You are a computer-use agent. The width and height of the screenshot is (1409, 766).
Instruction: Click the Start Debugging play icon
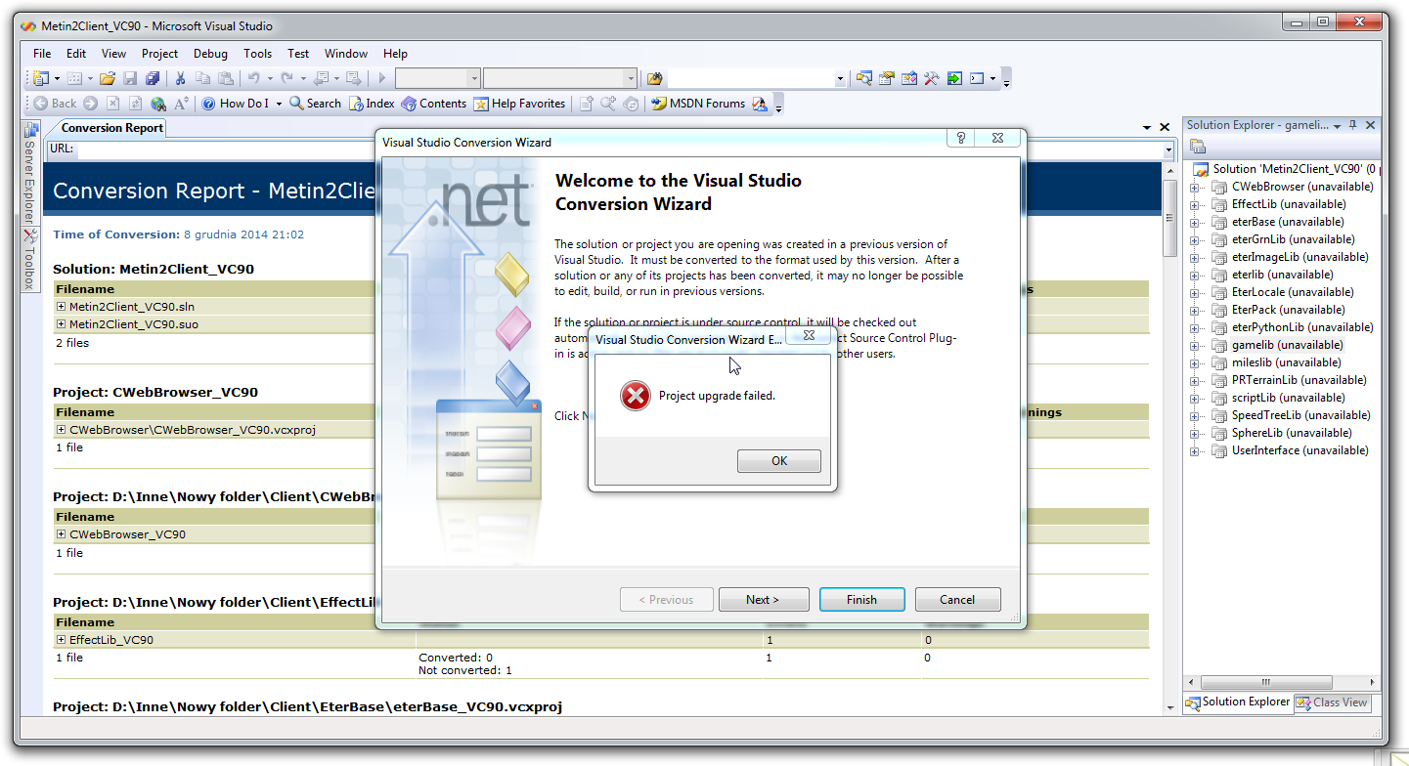382,78
